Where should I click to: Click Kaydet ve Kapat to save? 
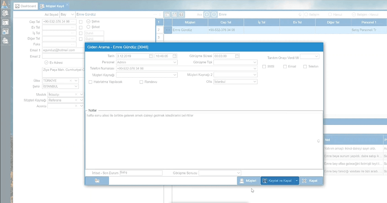[277, 181]
